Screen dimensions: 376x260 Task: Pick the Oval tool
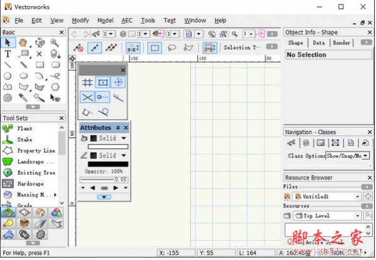click(x=24, y=76)
